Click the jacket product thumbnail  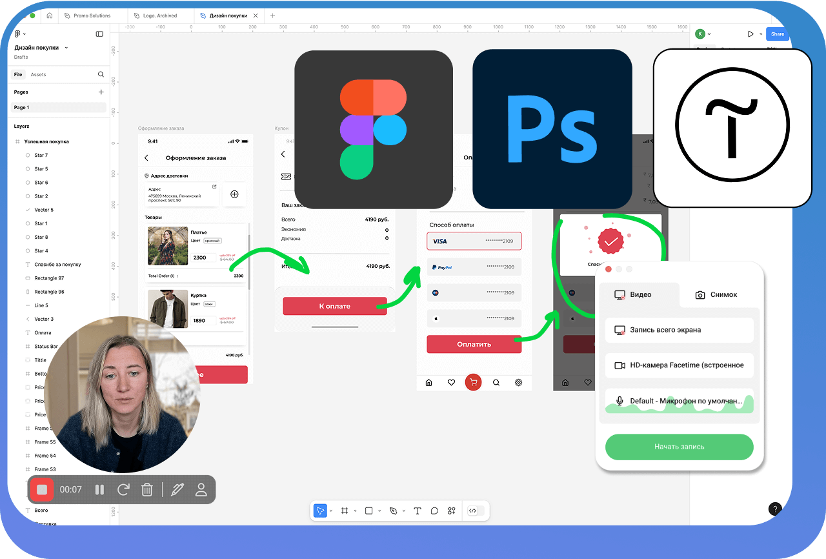pos(168,309)
